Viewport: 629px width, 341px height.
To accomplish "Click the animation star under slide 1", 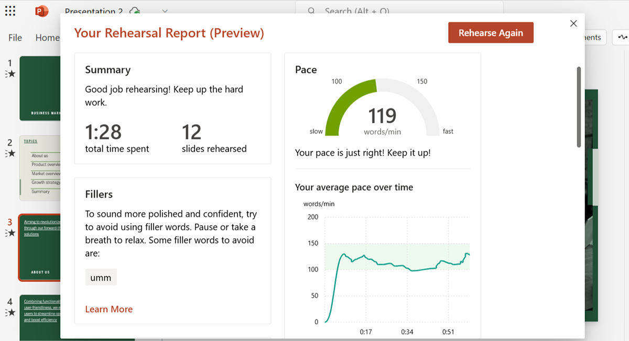I will [x=10, y=74].
